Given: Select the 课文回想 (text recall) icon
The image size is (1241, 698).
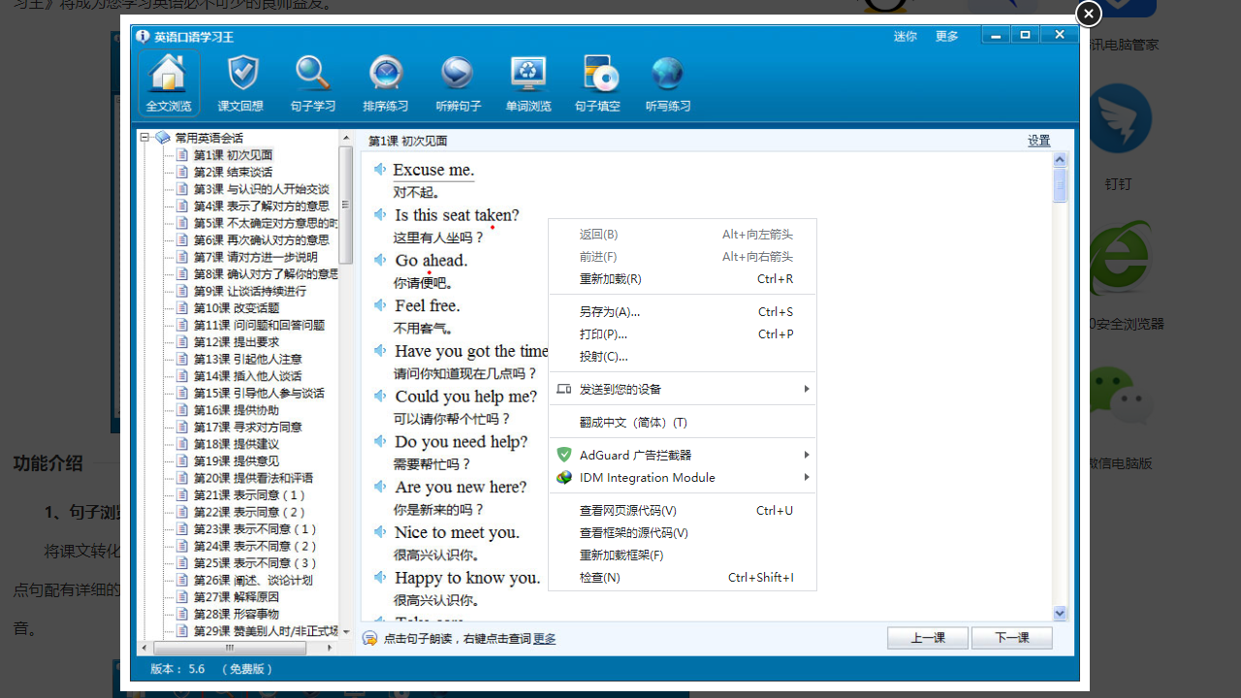Looking at the screenshot, I should pos(240,82).
